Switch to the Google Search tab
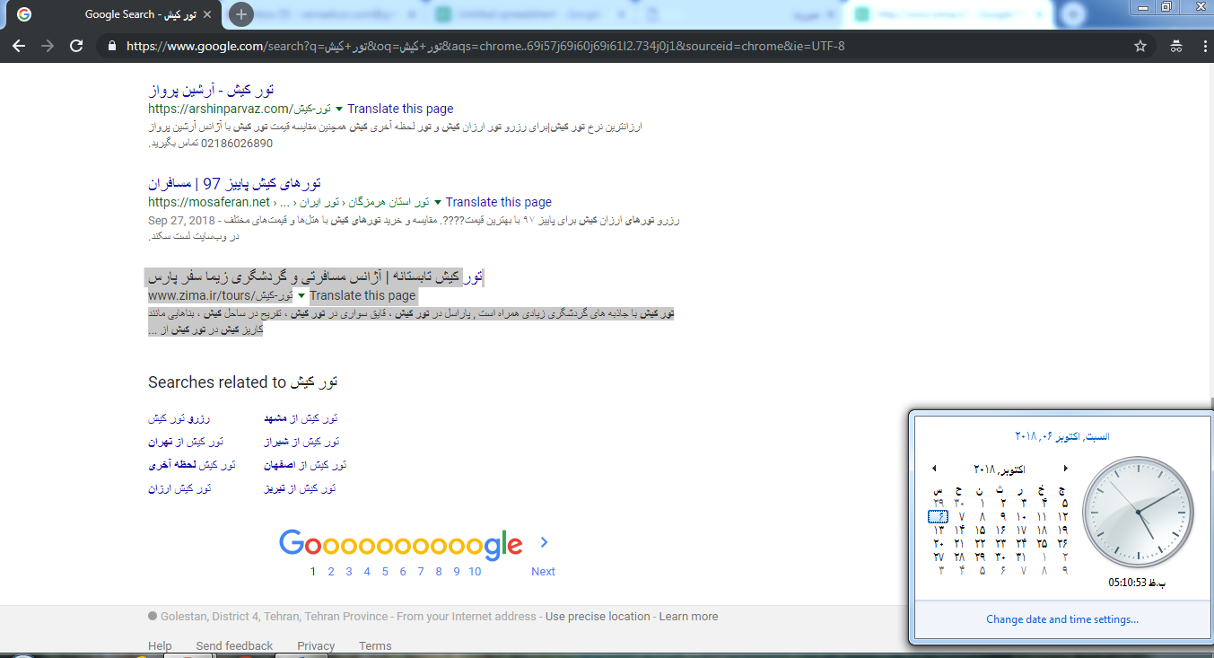Viewport: 1214px width, 658px height. [x=112, y=14]
